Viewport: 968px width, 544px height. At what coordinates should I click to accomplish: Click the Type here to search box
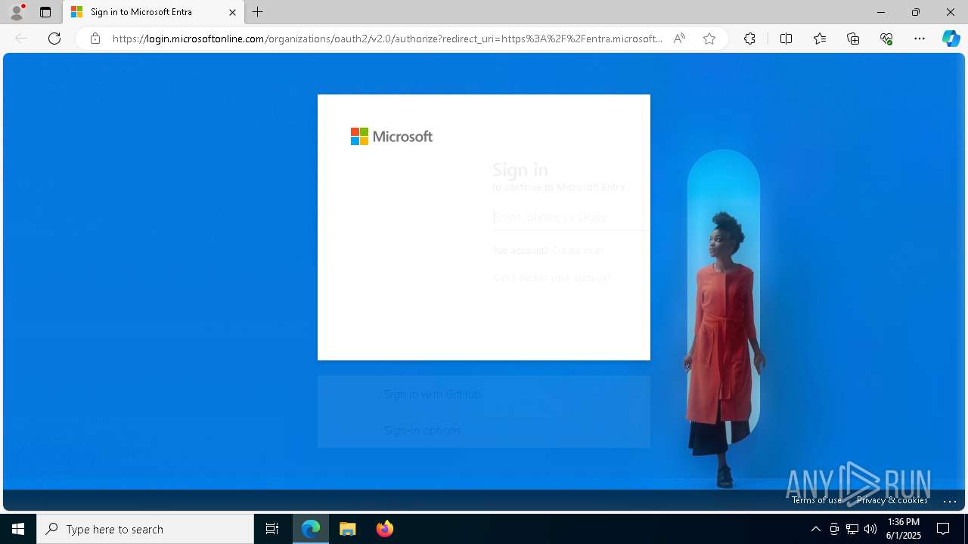tap(145, 529)
